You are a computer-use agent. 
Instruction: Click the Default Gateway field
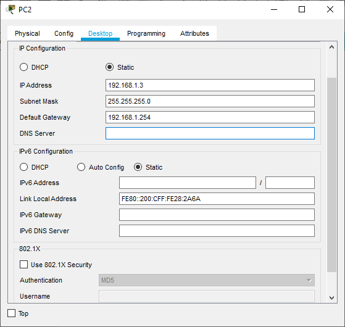pos(210,117)
